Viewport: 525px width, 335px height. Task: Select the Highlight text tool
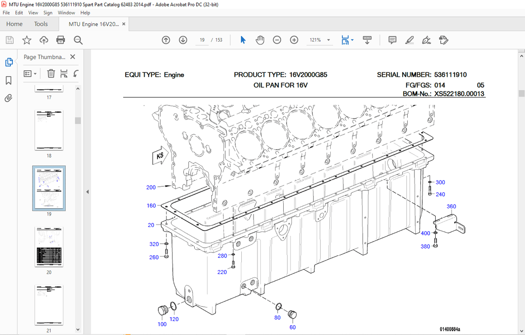point(409,40)
